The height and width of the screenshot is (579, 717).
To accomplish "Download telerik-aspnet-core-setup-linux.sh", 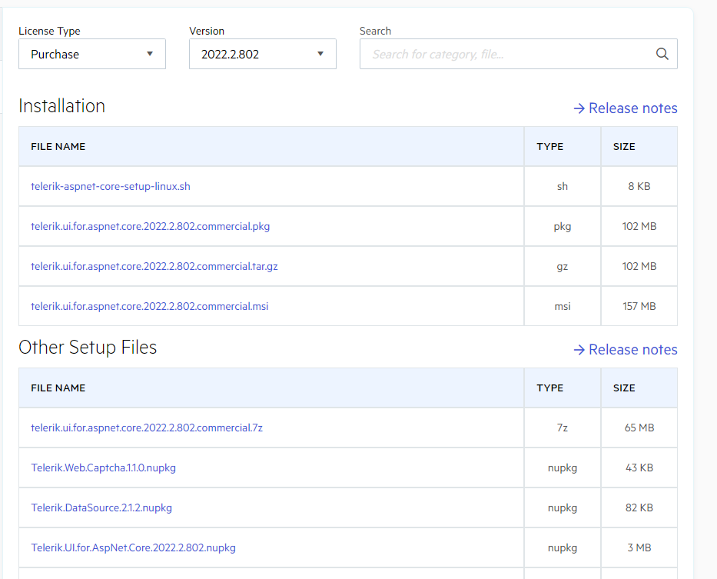I will [111, 186].
